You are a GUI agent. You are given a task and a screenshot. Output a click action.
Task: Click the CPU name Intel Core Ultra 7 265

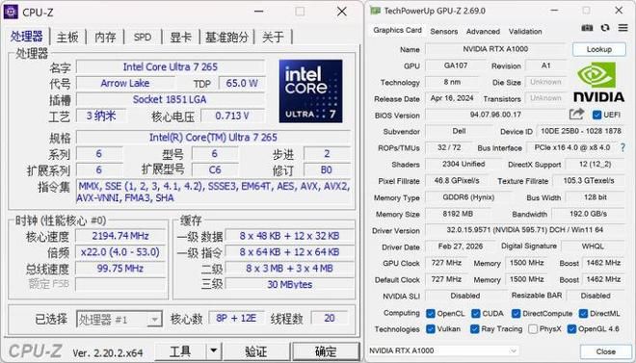coord(171,66)
